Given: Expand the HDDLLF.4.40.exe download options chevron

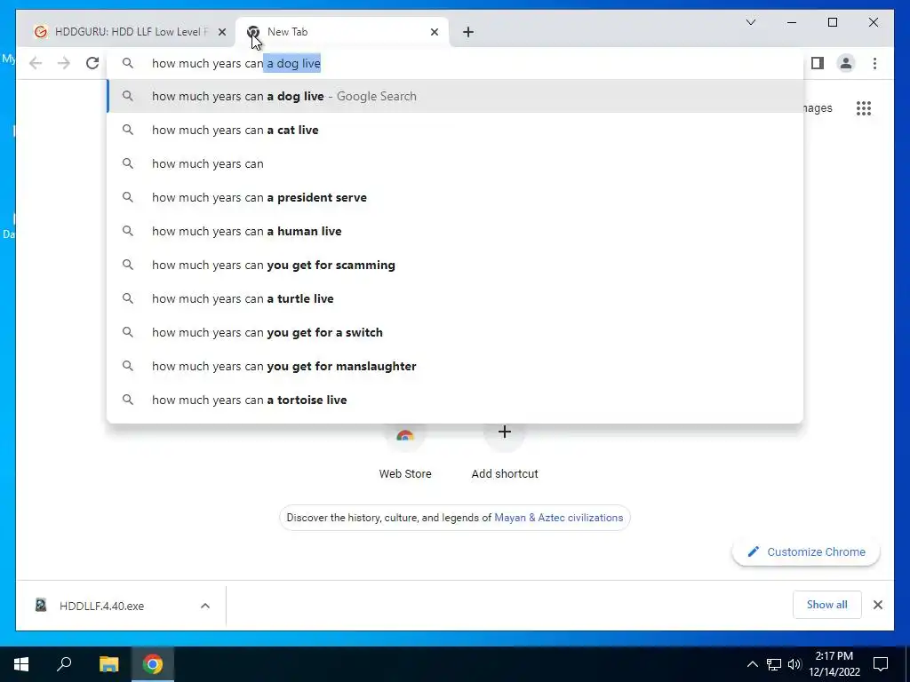Looking at the screenshot, I should point(205,606).
